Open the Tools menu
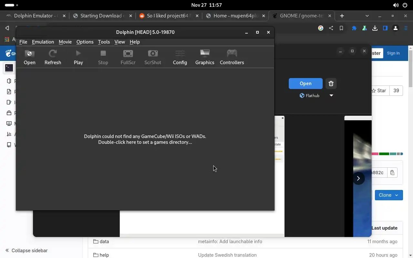Image resolution: width=413 pixels, height=258 pixels. pos(104,42)
